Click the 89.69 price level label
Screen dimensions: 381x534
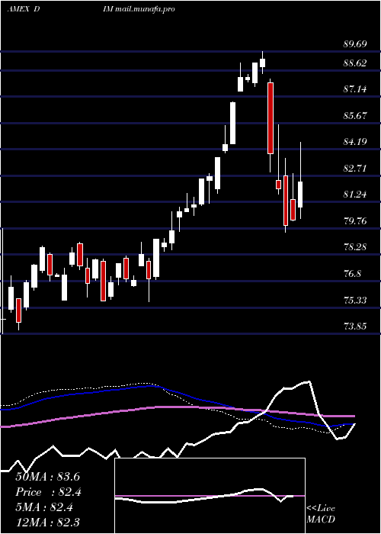coord(355,44)
